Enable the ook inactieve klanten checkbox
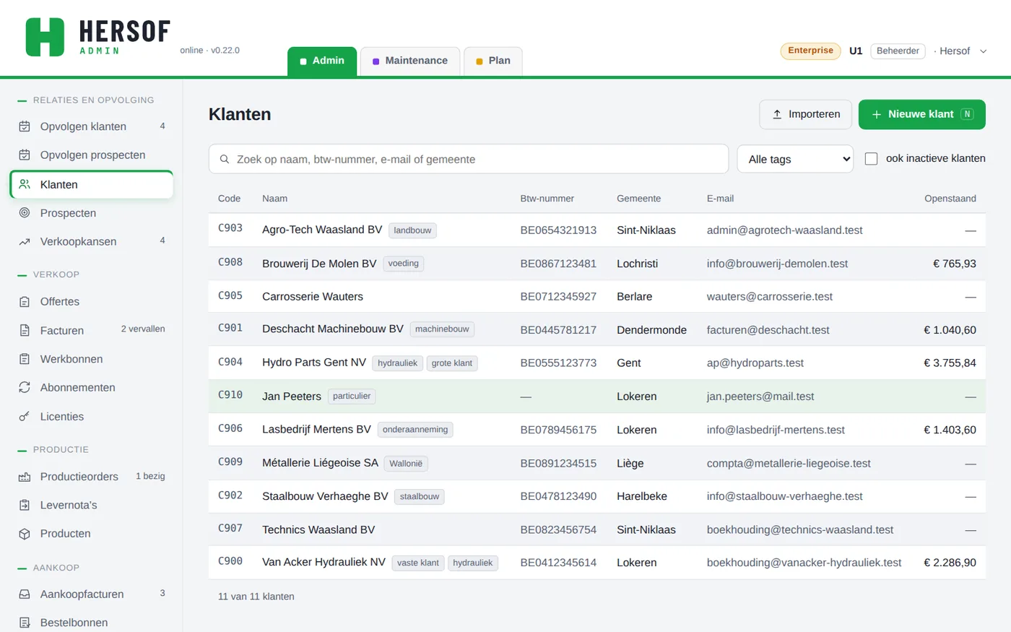 [872, 159]
